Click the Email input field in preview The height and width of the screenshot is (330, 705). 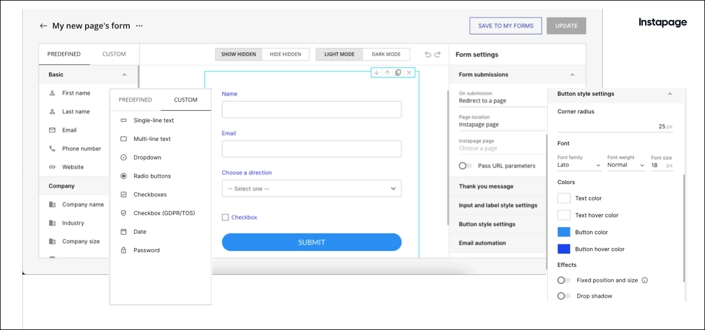[311, 149]
